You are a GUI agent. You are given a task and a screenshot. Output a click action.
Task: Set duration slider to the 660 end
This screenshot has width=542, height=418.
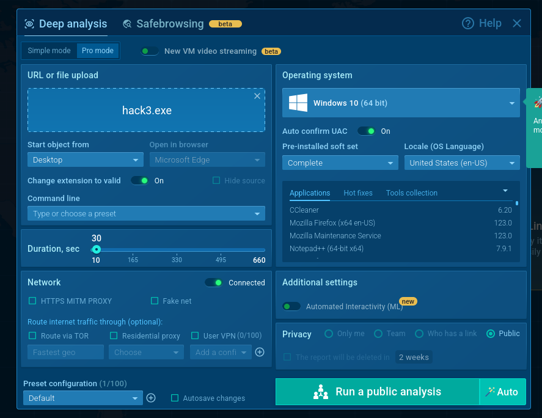(x=265, y=249)
